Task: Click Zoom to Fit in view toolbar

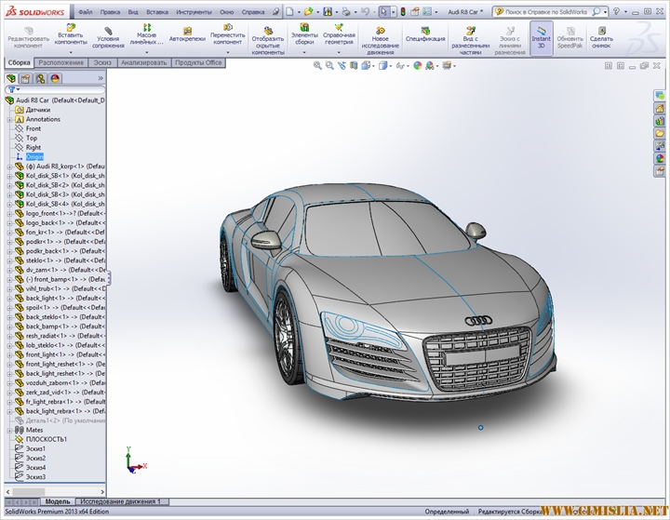Action: tap(317, 66)
